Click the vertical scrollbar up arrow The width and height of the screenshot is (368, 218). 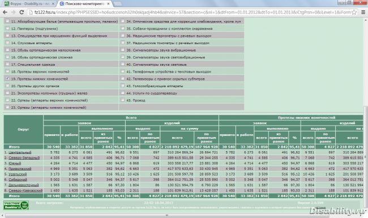coord(366,20)
